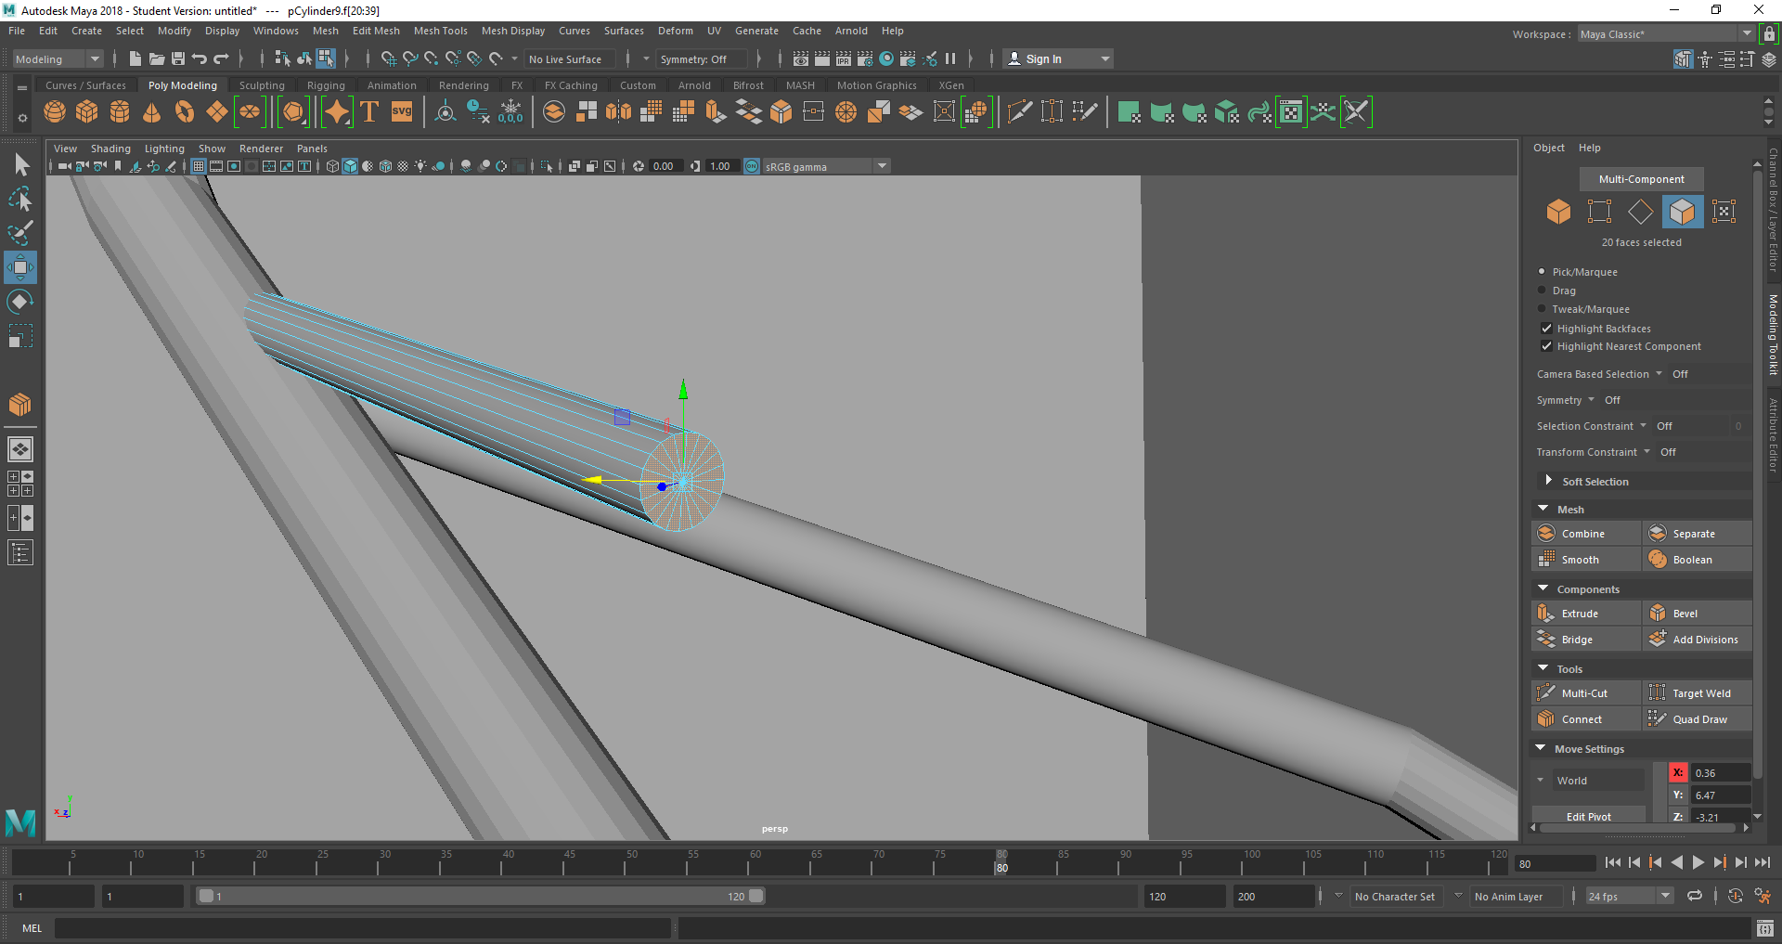This screenshot has width=1782, height=944.
Task: Select the Drag radio option
Action: 1543,291
